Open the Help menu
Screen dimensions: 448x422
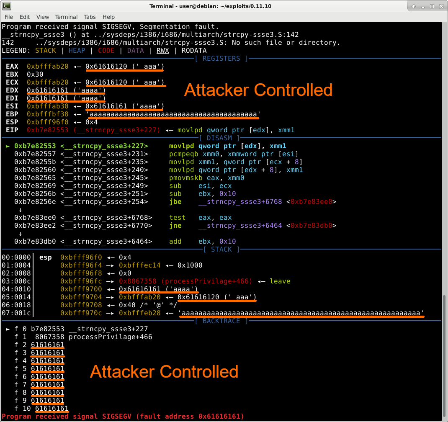tap(108, 17)
